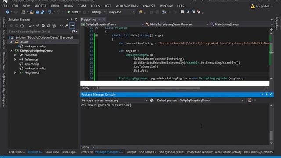Viewport: 281px width, 158px height.
Task: Click the notification warning icon by Brady Holt
Action: pyautogui.click(x=252, y=6)
